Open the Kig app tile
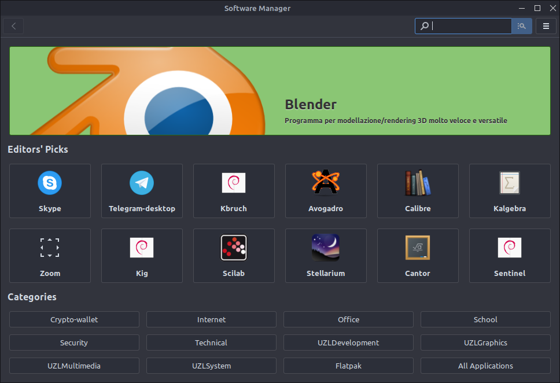This screenshot has width=560, height=383. click(142, 256)
